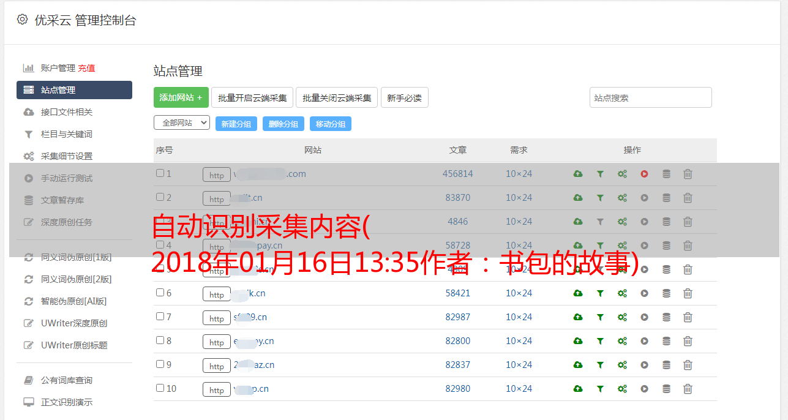Click trash icon in row 10
Screen dimensions: 788x420
pos(688,389)
